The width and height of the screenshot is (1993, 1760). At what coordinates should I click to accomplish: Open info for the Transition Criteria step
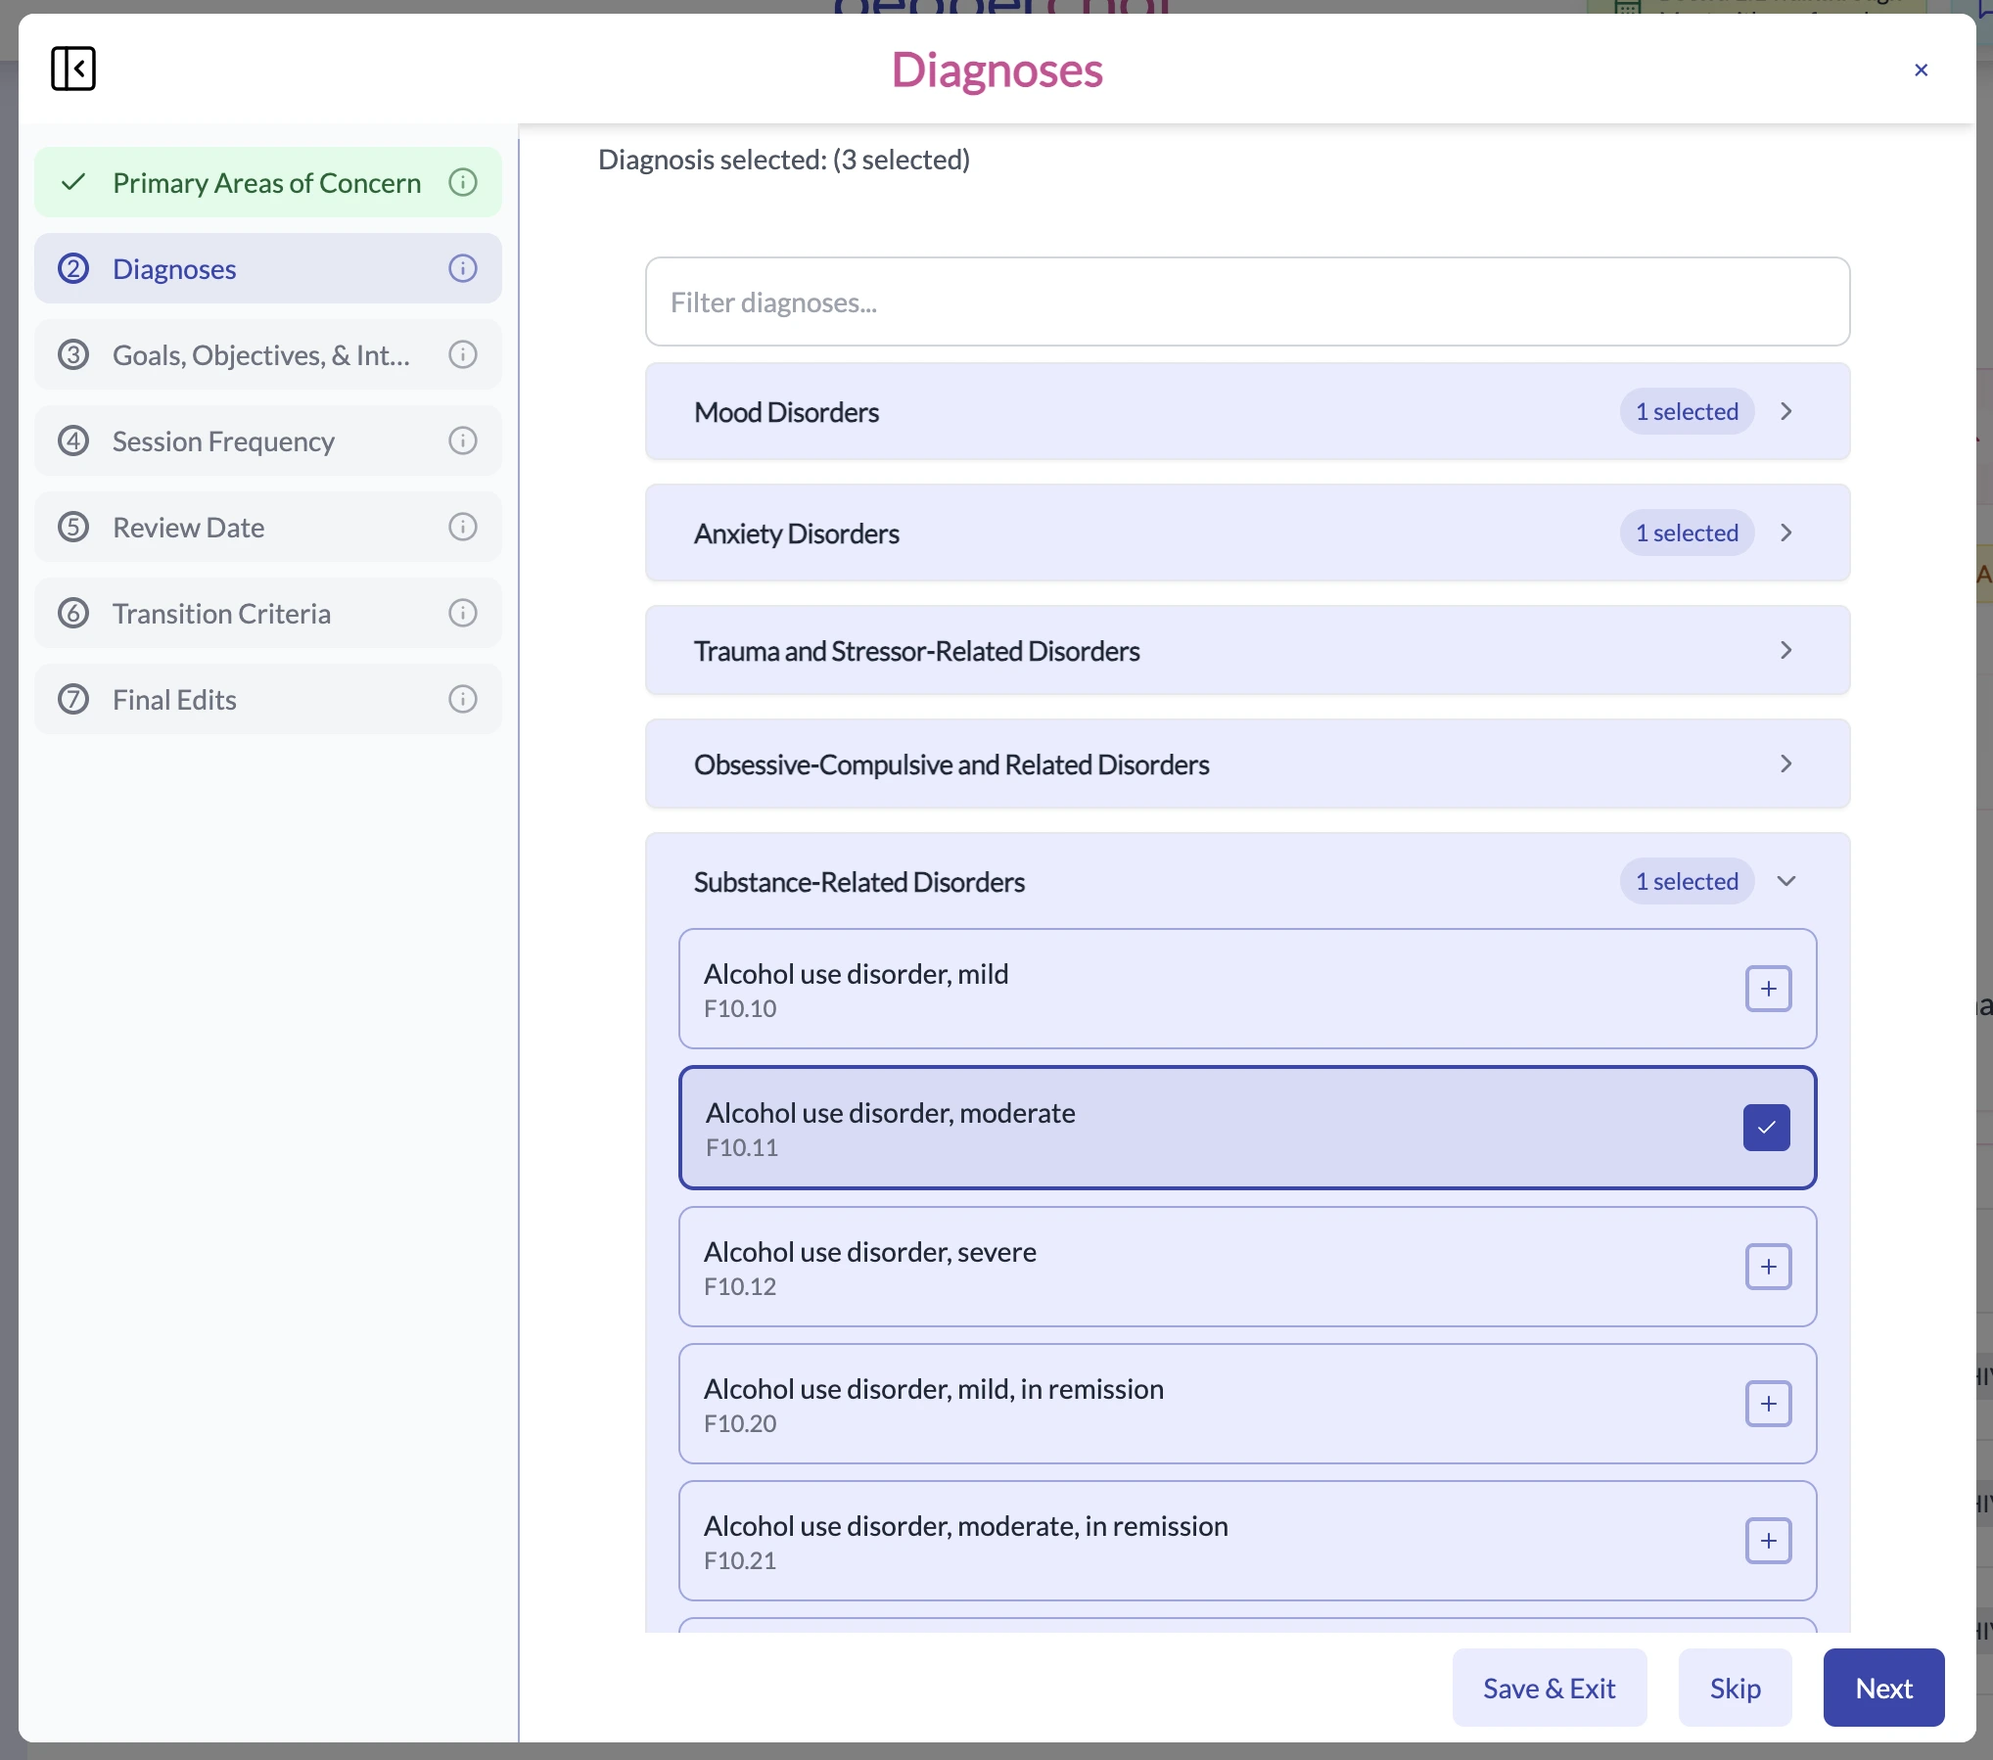coord(462,613)
